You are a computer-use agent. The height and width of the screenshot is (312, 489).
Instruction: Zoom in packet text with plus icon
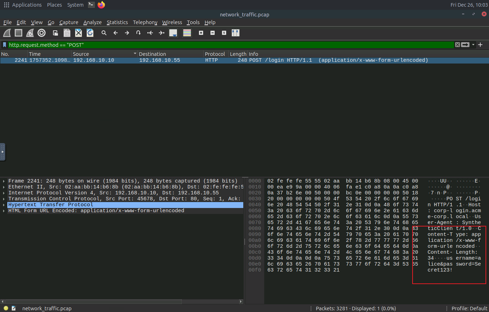(201, 33)
